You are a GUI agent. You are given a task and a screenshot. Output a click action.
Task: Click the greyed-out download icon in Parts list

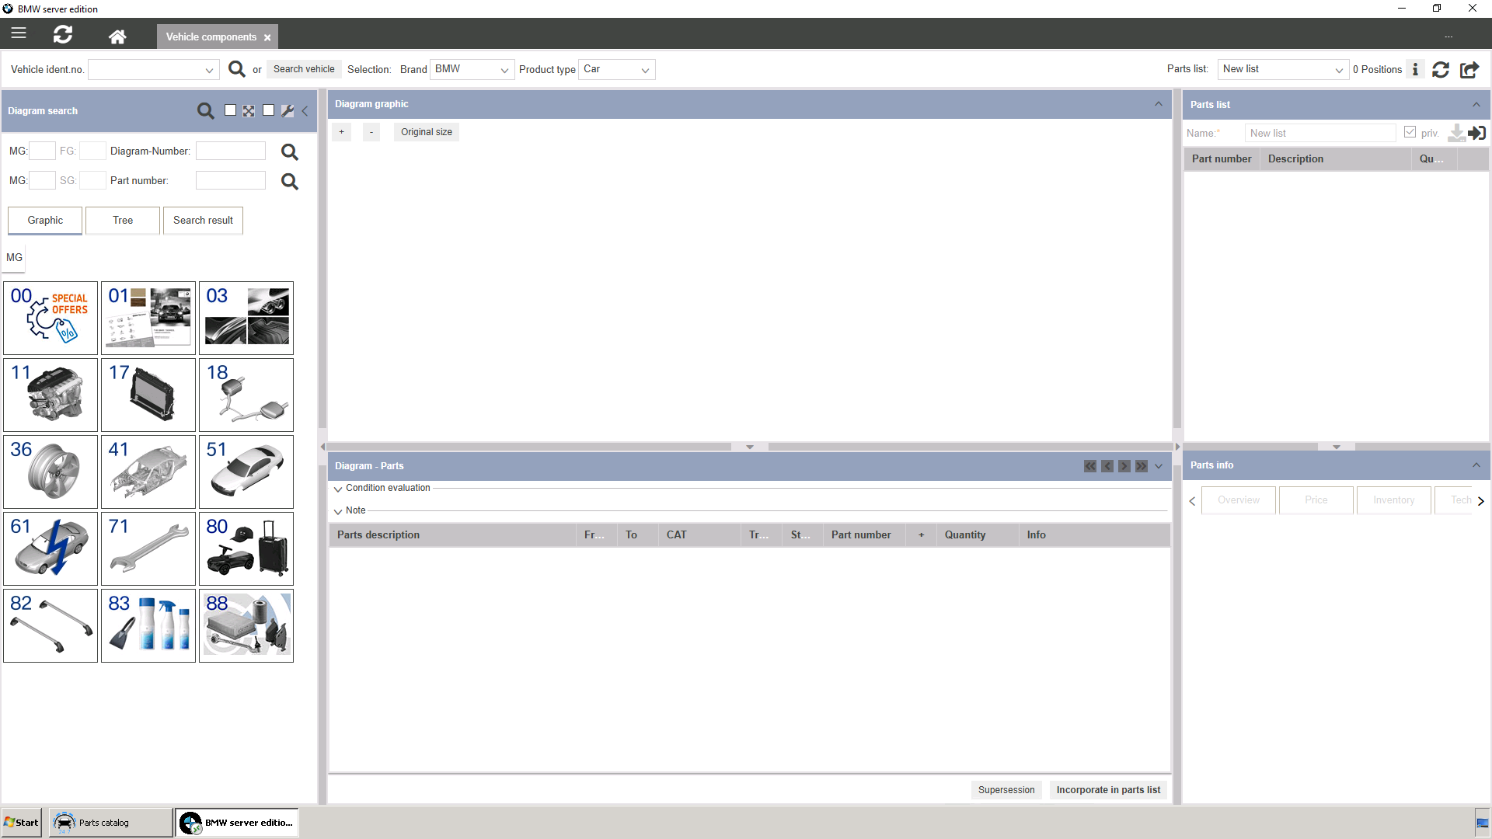[x=1456, y=133]
